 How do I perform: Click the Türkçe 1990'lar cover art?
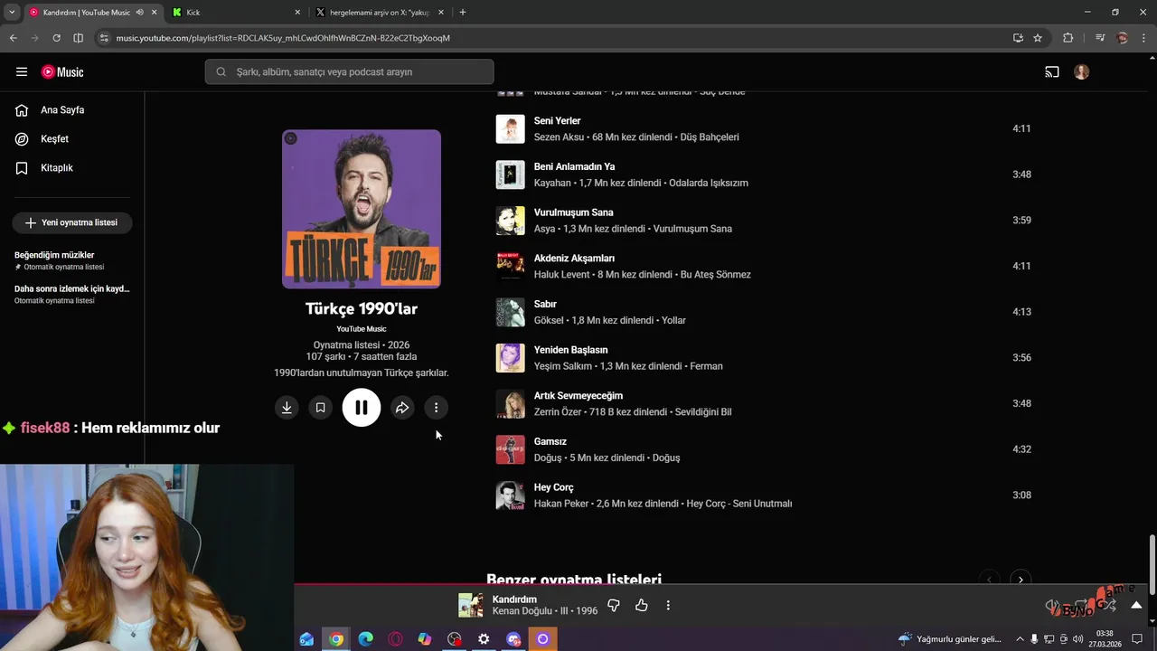(362, 209)
